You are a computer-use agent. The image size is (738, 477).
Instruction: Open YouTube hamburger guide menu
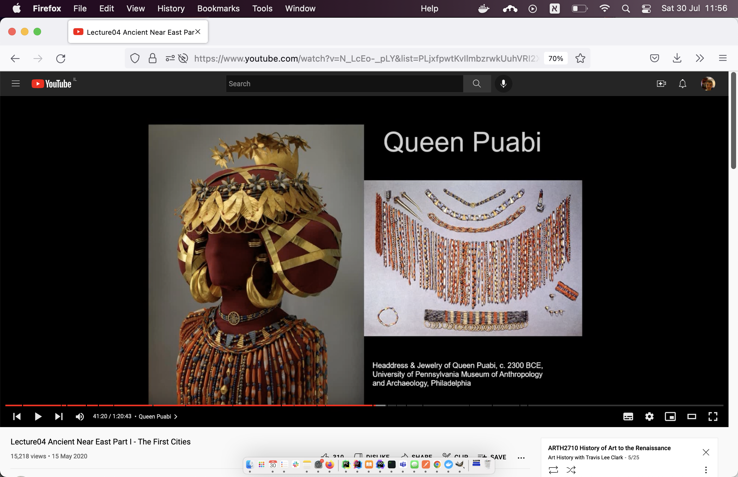[x=15, y=84]
